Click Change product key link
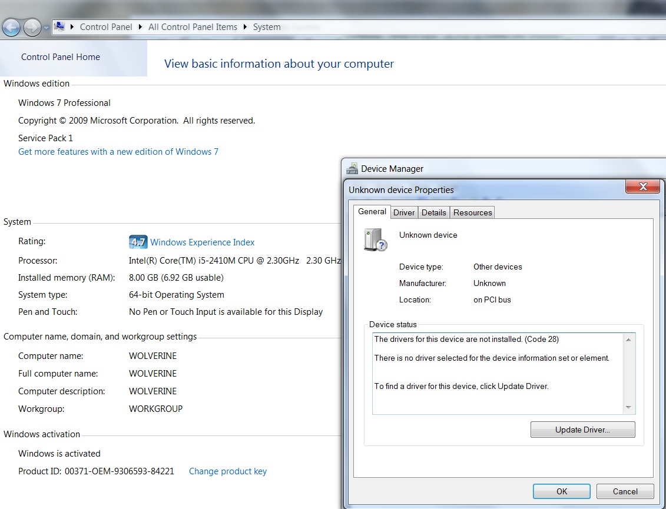The height and width of the screenshot is (509, 666). point(228,471)
